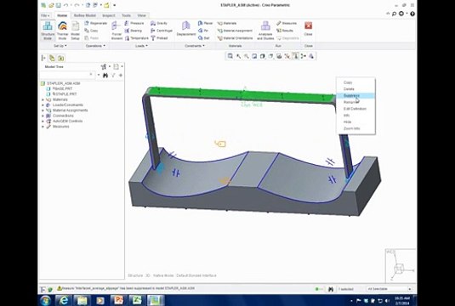Open the Measures command in ribbon
The image size is (455, 306).
pos(287,23)
